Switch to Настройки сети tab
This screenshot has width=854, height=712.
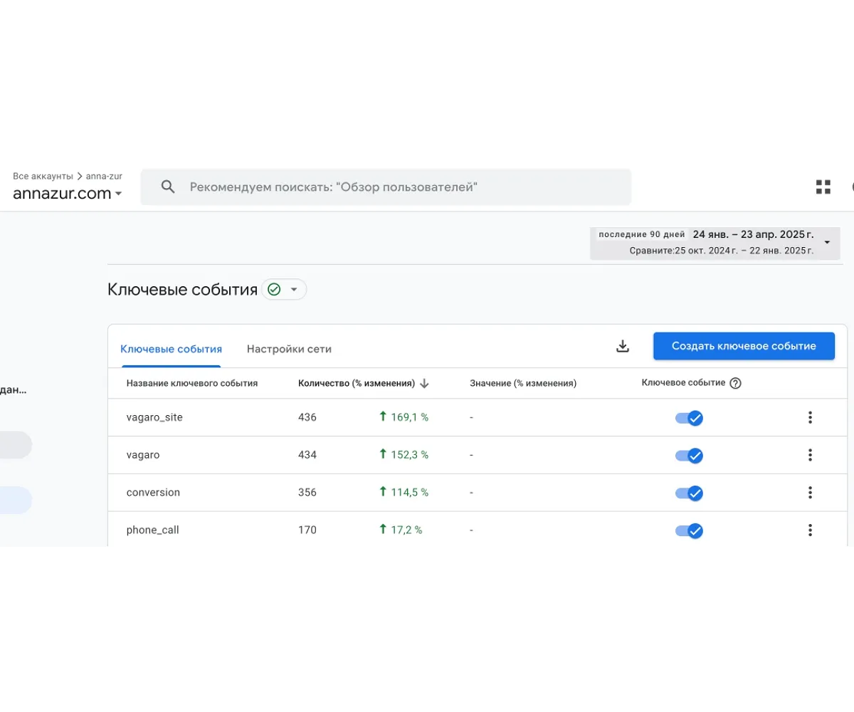[x=289, y=349]
